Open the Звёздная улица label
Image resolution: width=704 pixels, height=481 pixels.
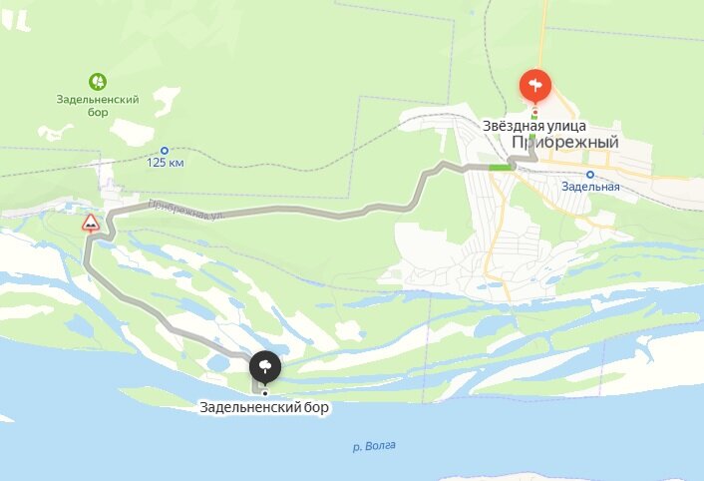(534, 126)
